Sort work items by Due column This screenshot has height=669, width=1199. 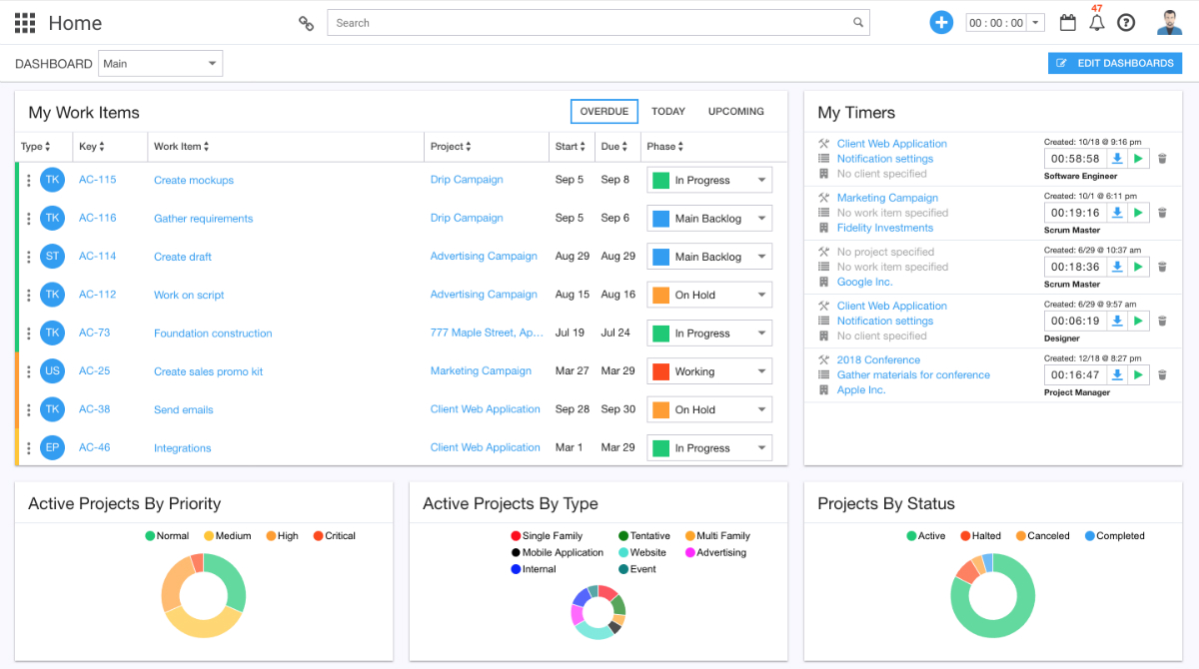pyautogui.click(x=615, y=147)
